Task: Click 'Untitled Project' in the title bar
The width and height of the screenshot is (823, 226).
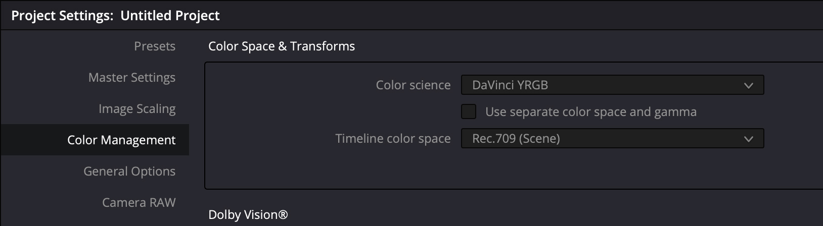Action: click(x=170, y=16)
